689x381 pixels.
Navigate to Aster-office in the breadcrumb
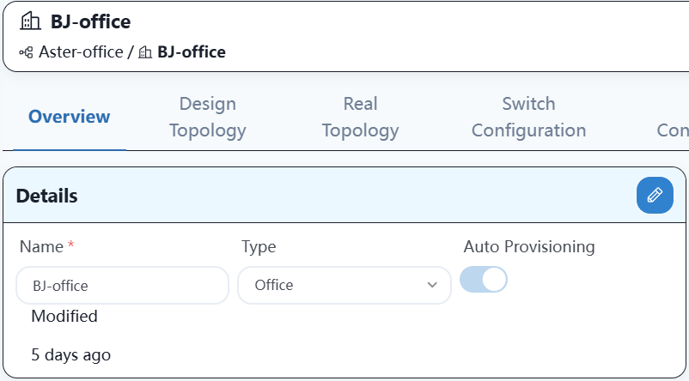(81, 52)
